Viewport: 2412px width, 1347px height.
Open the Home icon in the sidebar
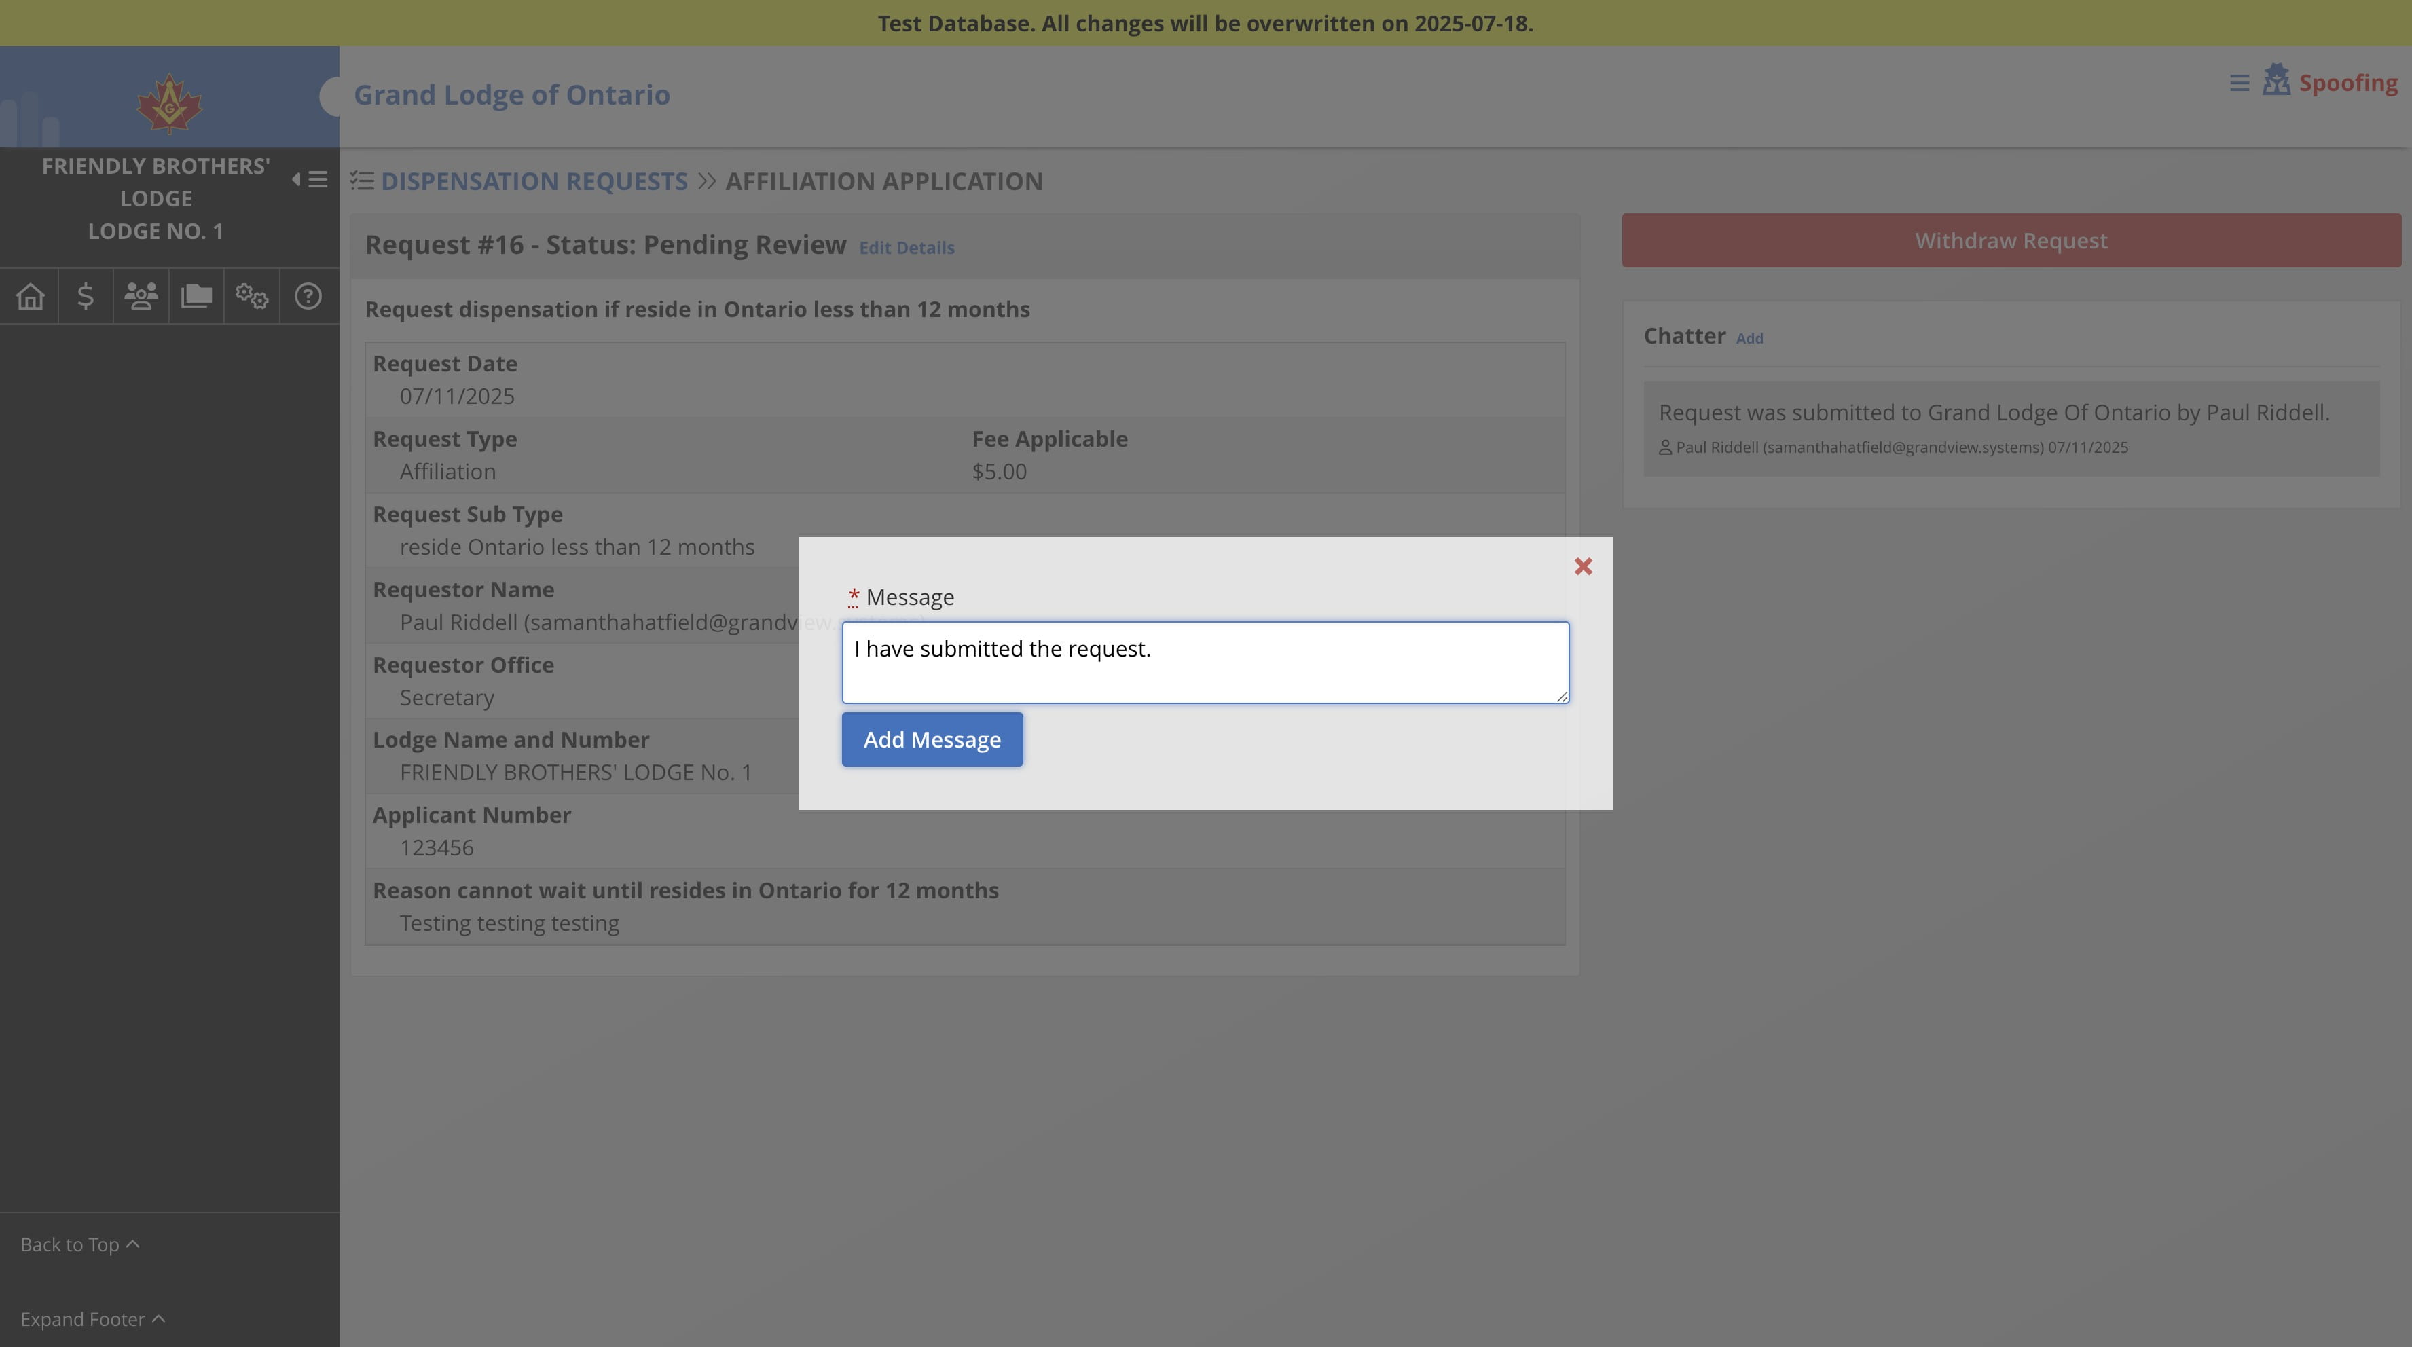[30, 297]
